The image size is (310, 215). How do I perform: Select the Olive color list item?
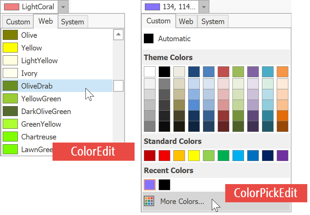tap(29, 35)
